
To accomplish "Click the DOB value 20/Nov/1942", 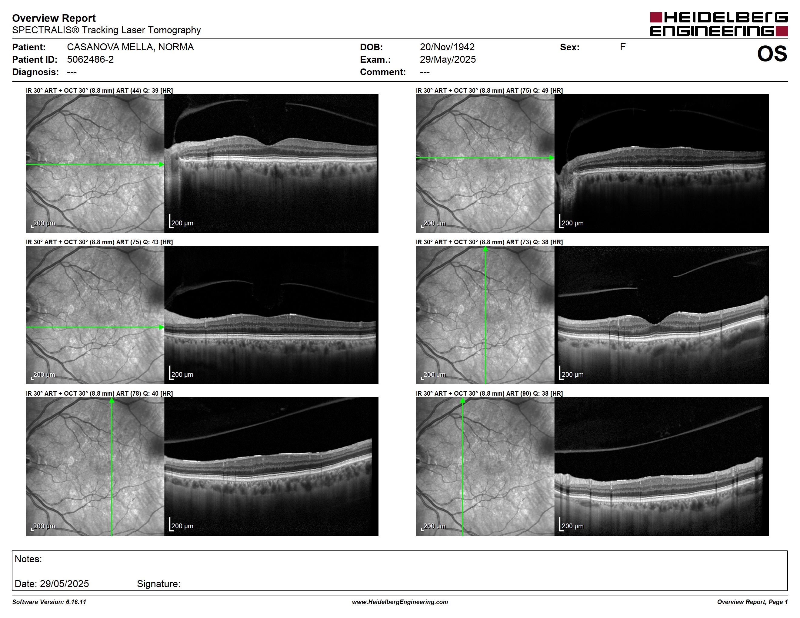I will pyautogui.click(x=447, y=47).
